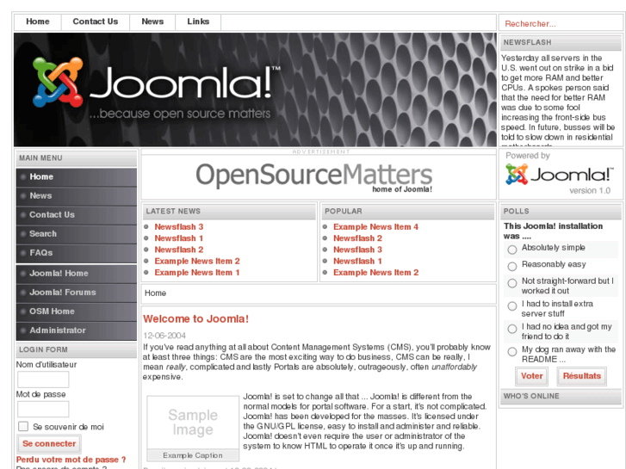Open 'Newsflash 1' under Popular

point(357,261)
